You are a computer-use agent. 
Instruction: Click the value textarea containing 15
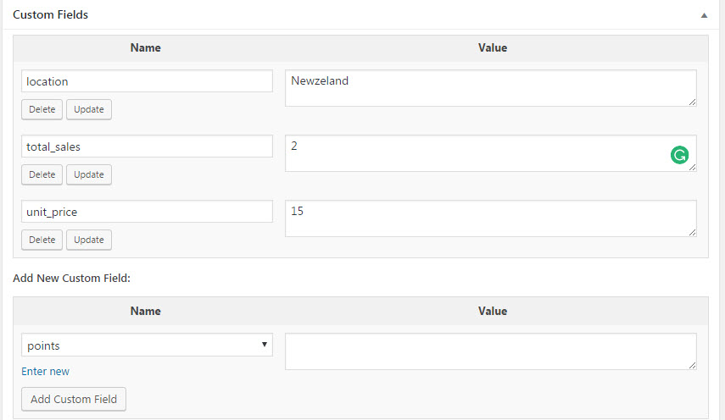tap(491, 218)
